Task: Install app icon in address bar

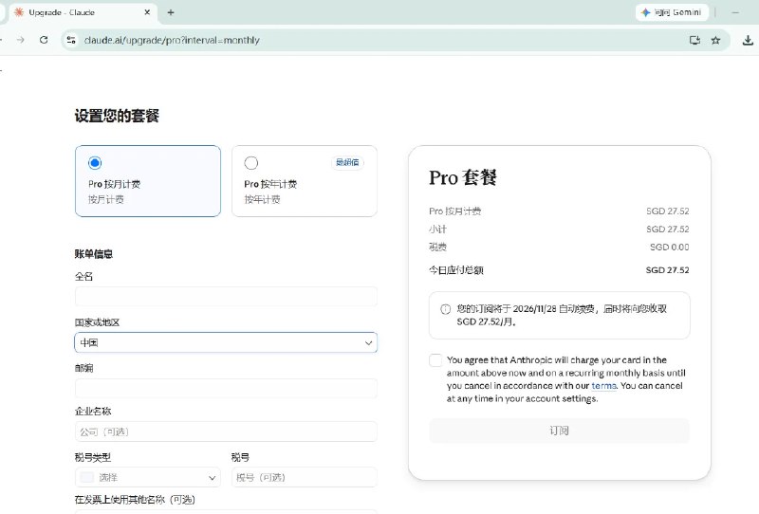Action: [x=694, y=40]
